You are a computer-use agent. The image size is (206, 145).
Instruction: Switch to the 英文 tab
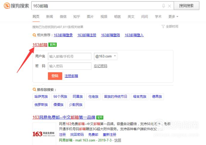point(131,17)
